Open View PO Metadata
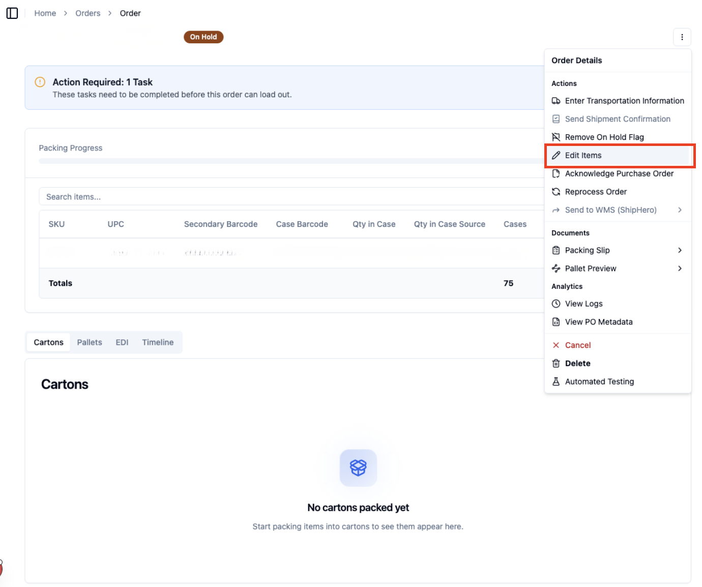This screenshot has width=702, height=587. 618,322
